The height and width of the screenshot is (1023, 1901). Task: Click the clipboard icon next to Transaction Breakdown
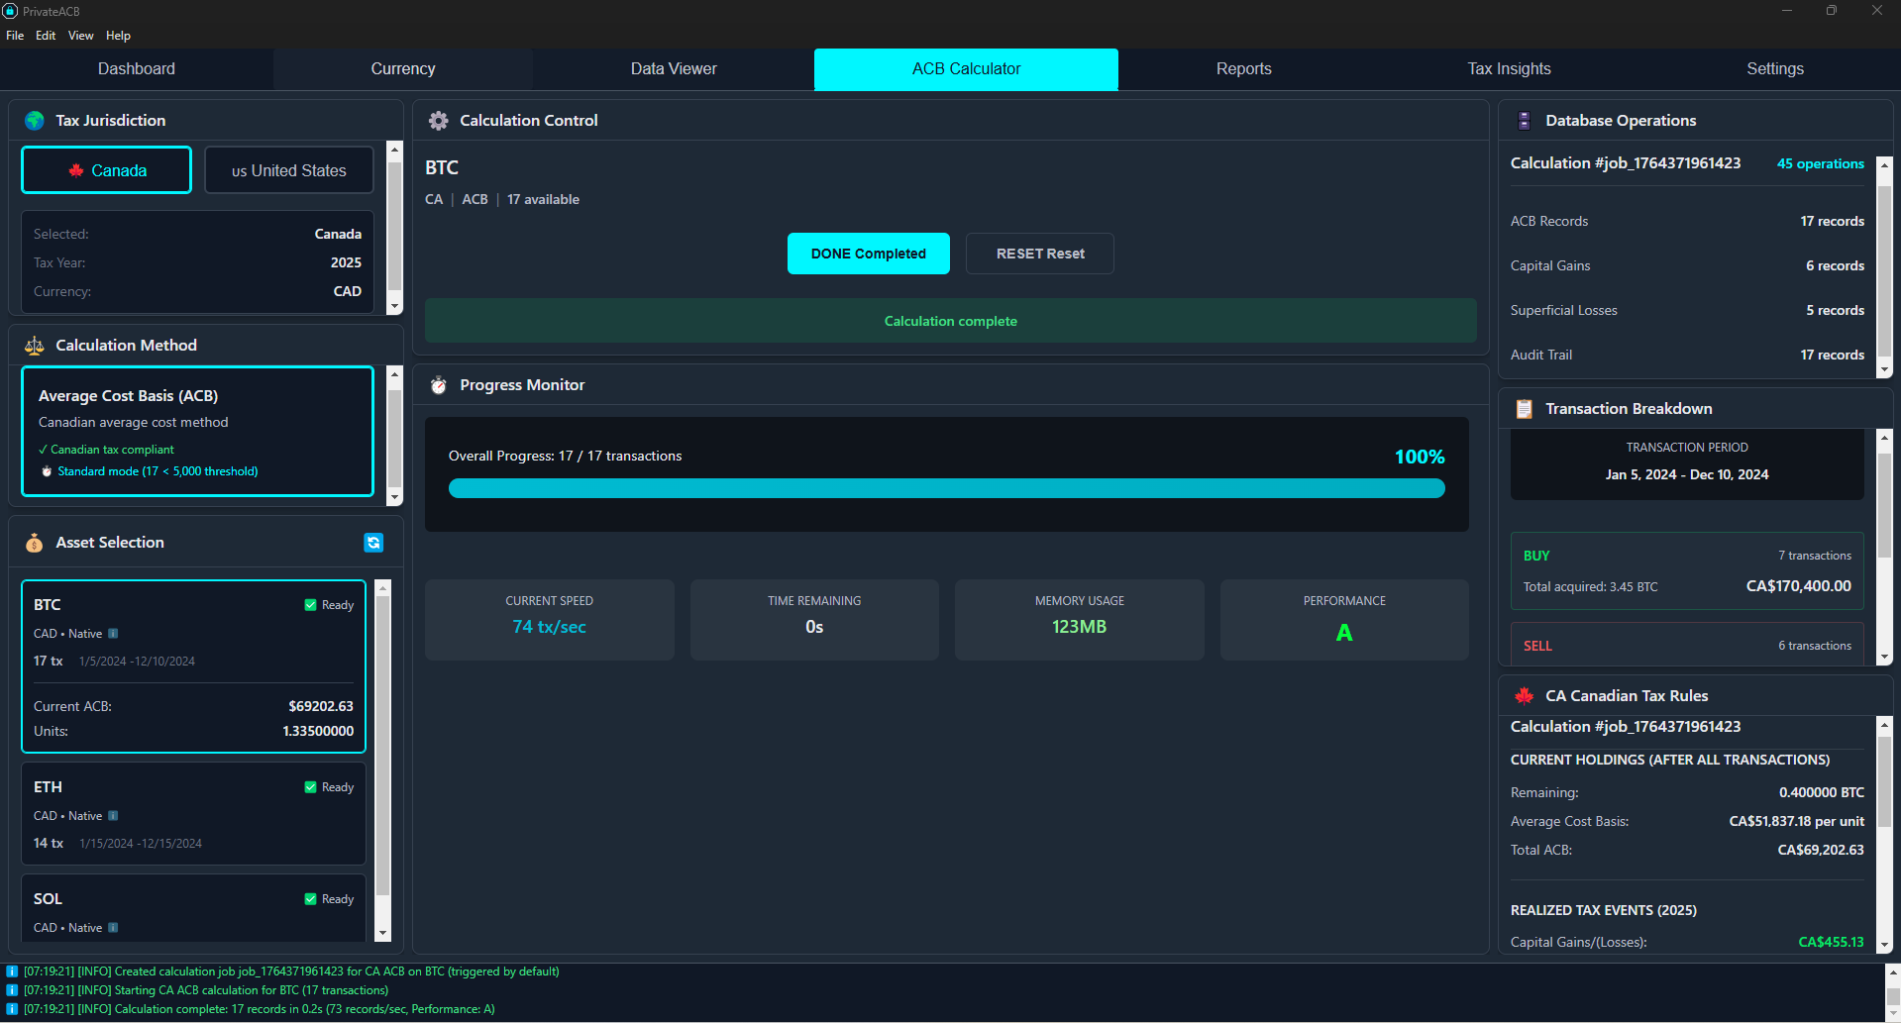tap(1524, 408)
